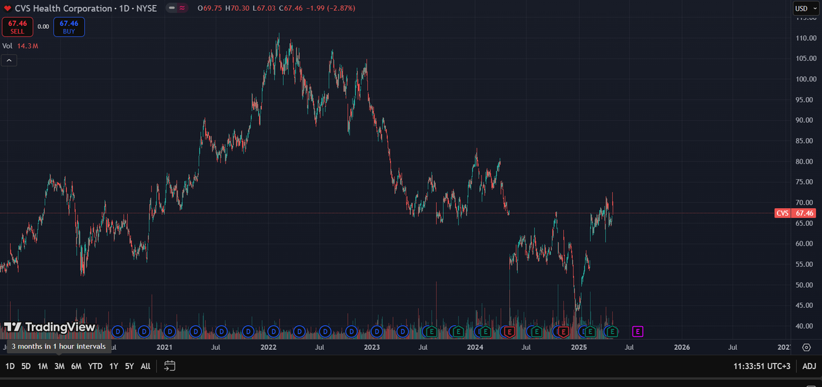822x387 pixels.
Task: Click the 2026 label on time axis
Action: click(x=682, y=347)
